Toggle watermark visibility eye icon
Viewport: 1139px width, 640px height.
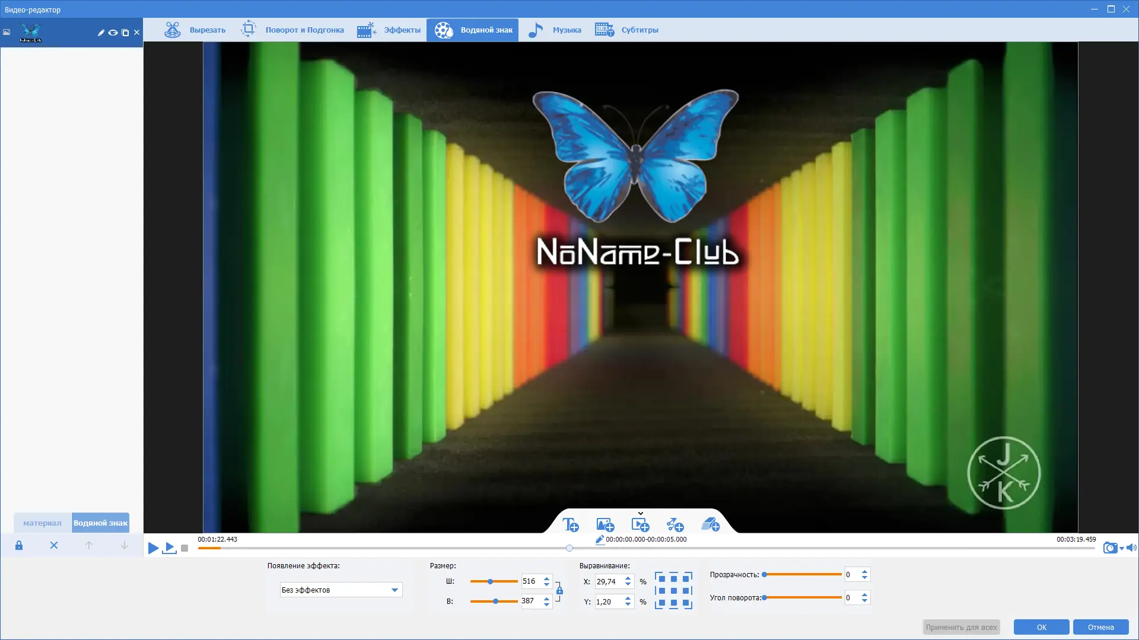click(x=113, y=33)
